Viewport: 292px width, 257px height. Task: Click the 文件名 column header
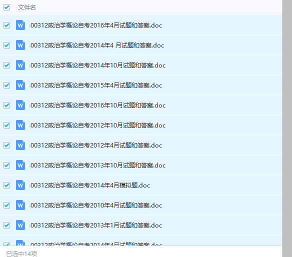pos(27,7)
